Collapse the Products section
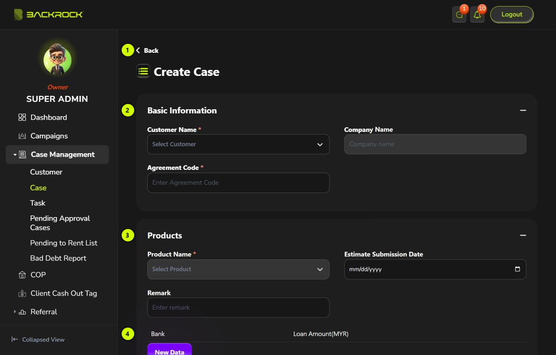 (523, 236)
